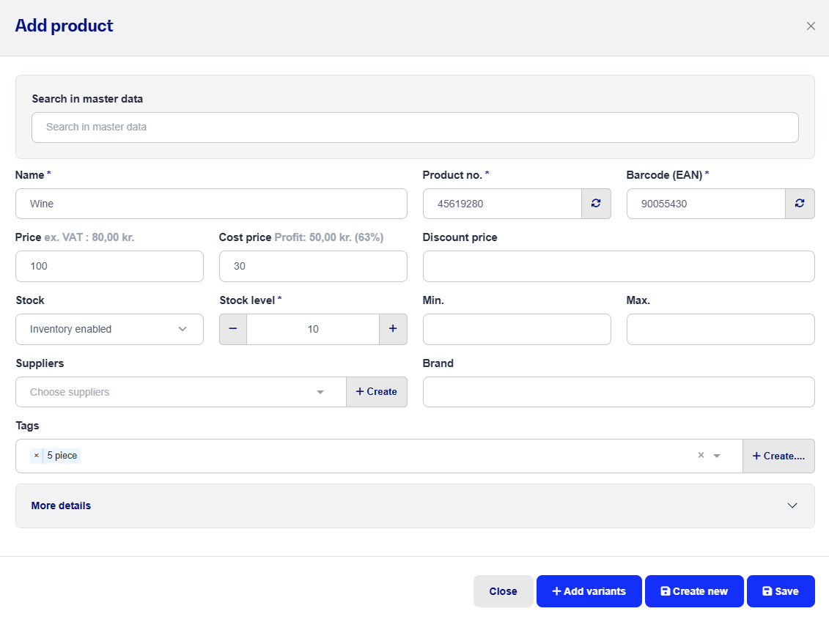
Task: Regenerate the Product no. value
Action: click(x=596, y=204)
